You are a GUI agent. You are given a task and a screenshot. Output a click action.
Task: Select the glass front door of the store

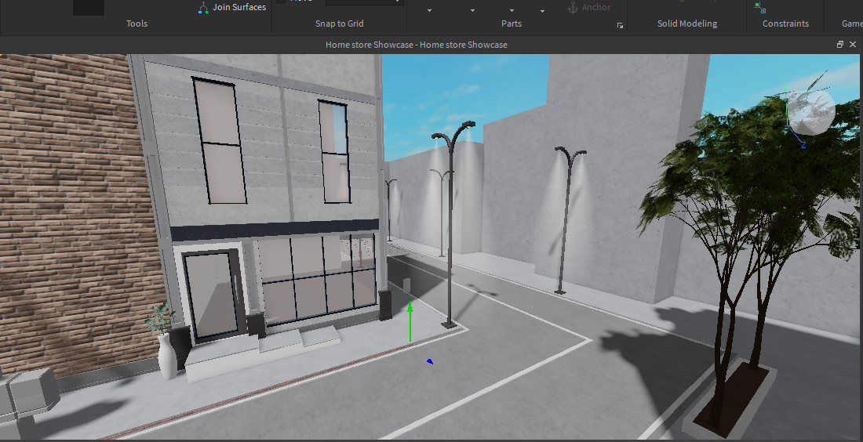click(212, 295)
